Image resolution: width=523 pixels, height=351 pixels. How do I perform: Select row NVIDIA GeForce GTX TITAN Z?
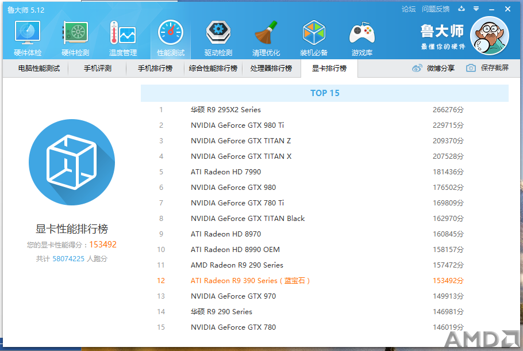325,140
